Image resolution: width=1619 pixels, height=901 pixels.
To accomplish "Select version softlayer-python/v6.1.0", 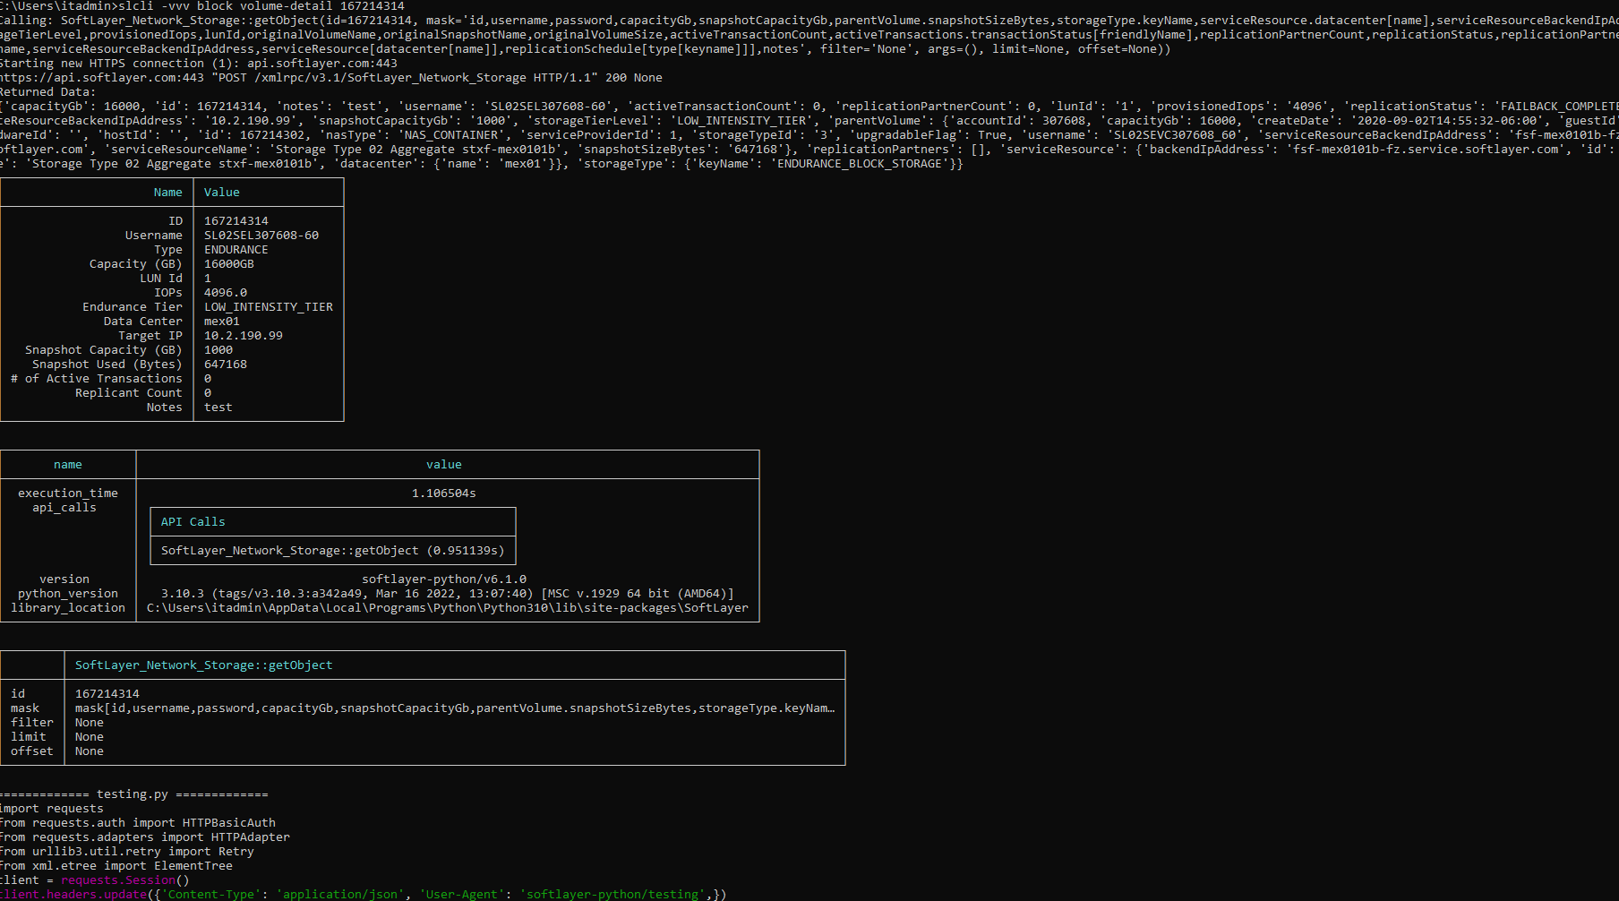I will [x=444, y=579].
